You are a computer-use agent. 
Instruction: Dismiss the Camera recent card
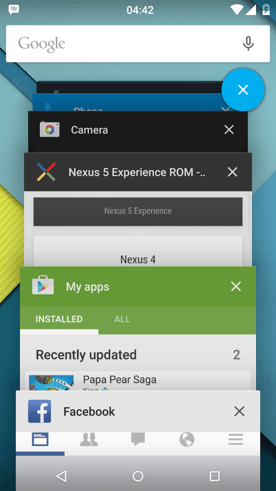pos(229,130)
